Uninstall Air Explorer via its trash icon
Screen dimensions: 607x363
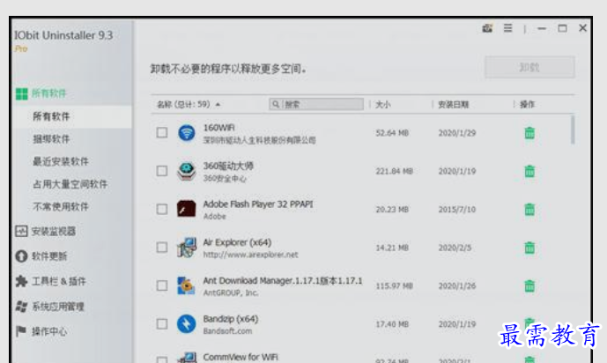click(x=529, y=248)
